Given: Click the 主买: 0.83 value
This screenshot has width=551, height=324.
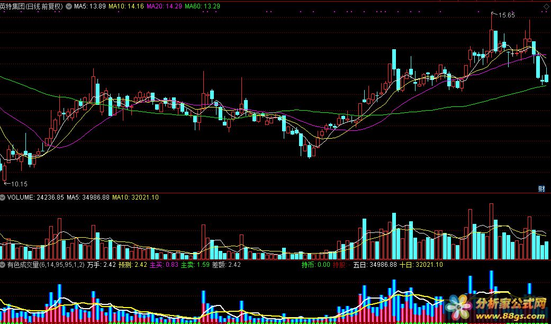Looking at the screenshot, I should 164,265.
